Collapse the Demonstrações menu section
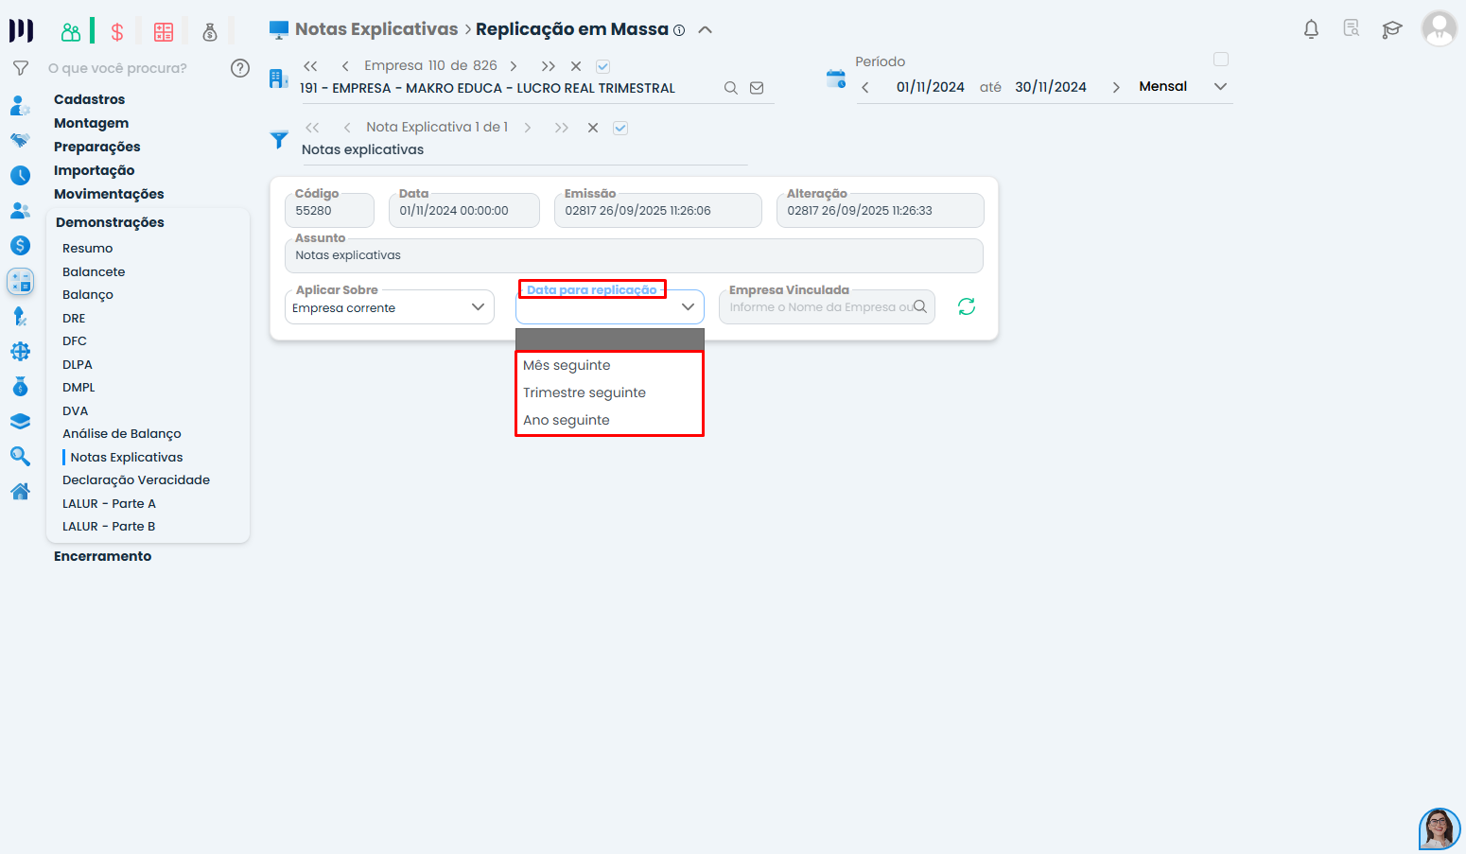The width and height of the screenshot is (1466, 854). (x=110, y=222)
